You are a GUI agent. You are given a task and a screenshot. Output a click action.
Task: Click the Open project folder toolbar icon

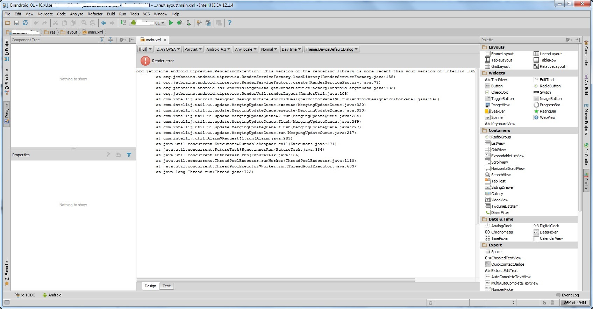(x=8, y=23)
